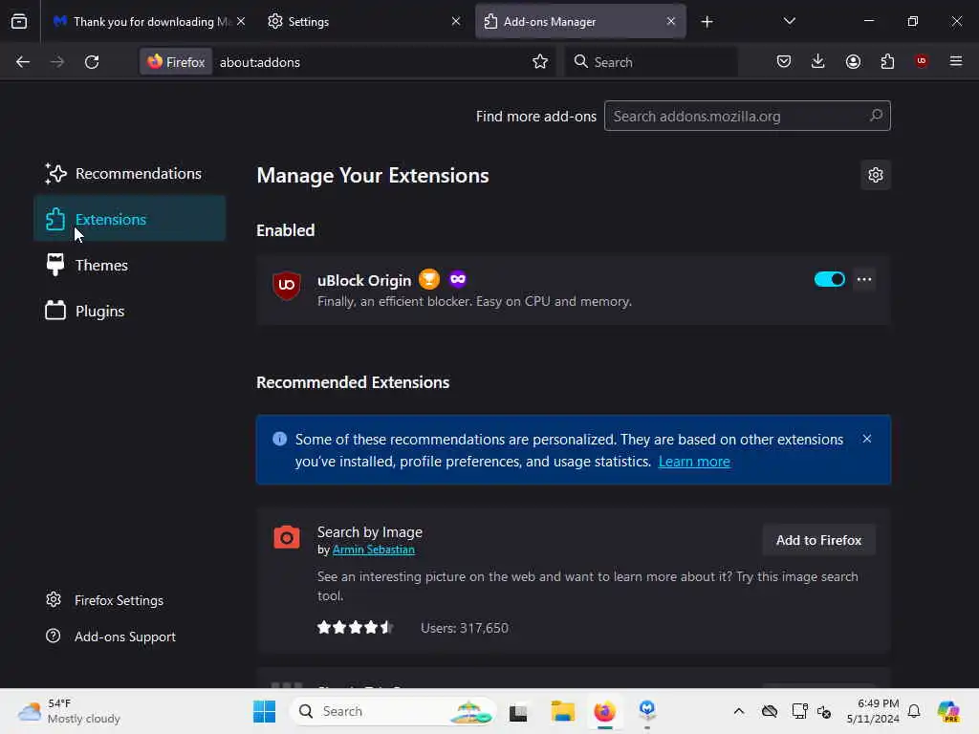Image resolution: width=979 pixels, height=734 pixels.
Task: Click the orange recommended trophy badge
Action: (x=429, y=279)
